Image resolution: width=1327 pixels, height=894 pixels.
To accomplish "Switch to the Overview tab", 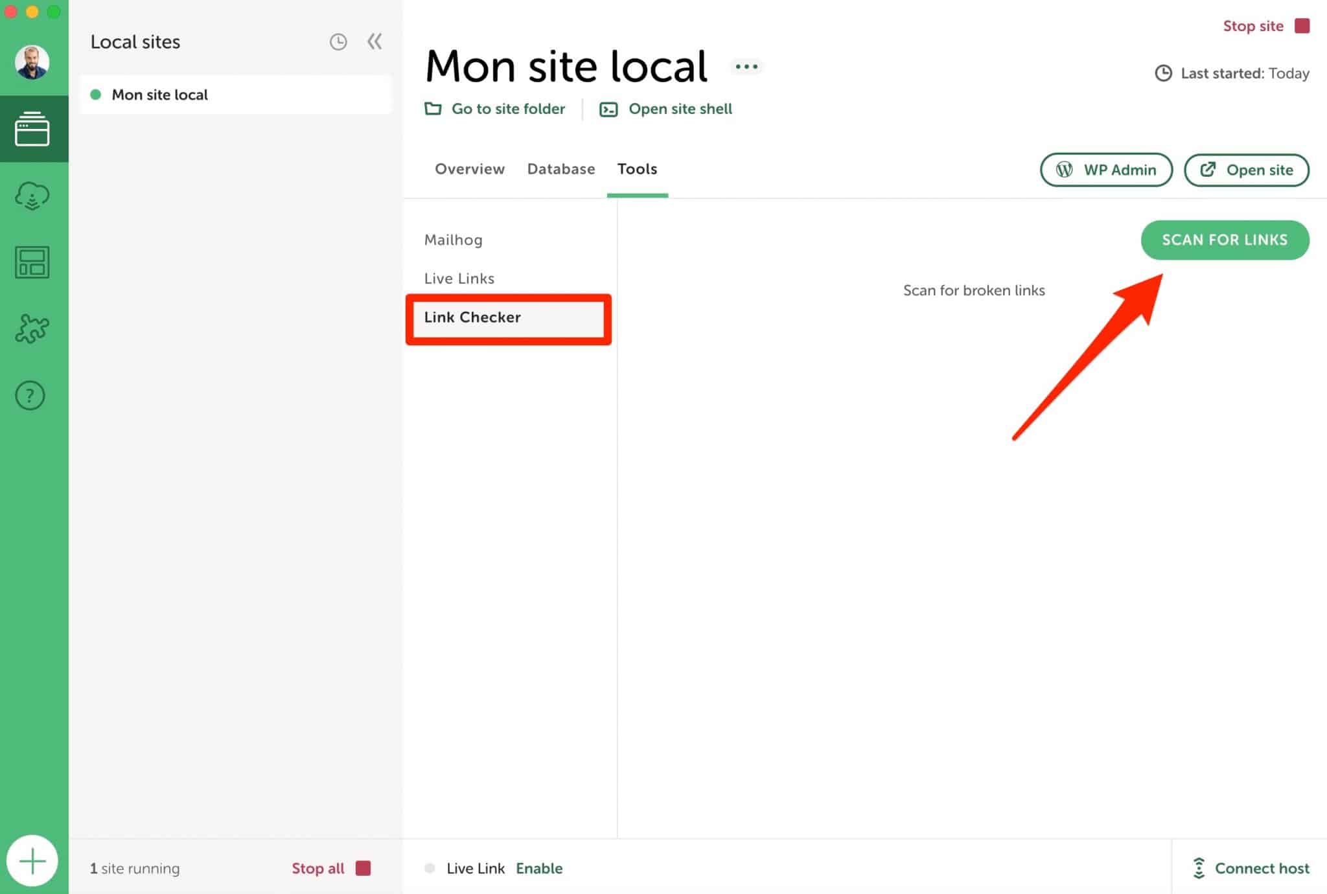I will [470, 169].
